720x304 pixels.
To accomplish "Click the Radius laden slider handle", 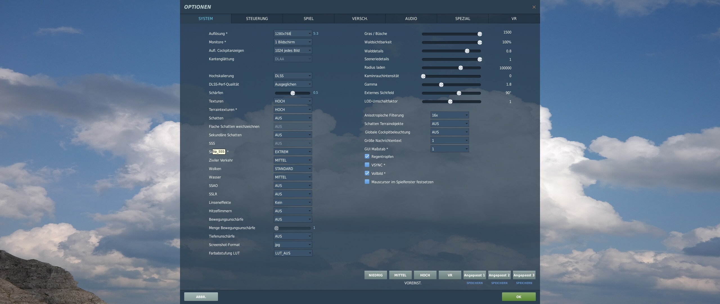I will click(x=461, y=68).
